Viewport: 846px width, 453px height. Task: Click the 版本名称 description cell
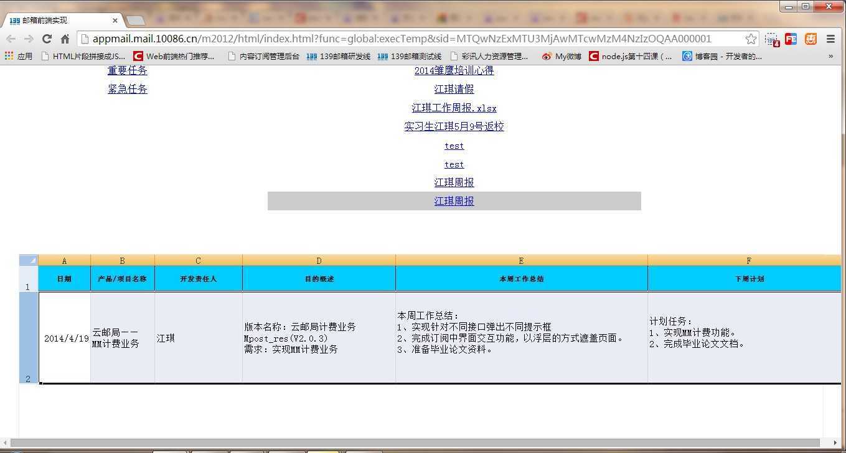coord(319,338)
